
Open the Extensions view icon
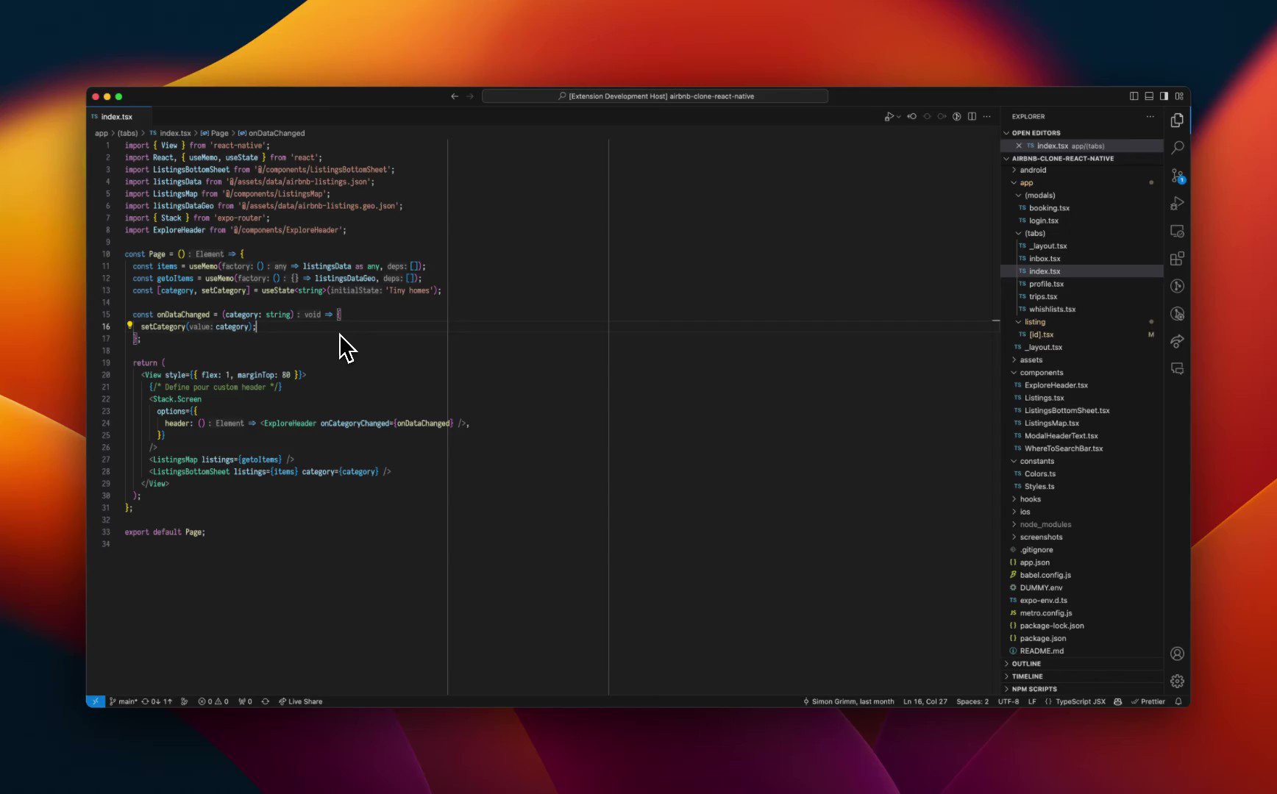[1177, 258]
